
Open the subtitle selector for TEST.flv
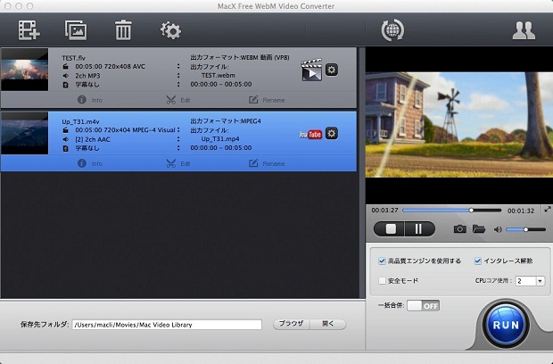[x=178, y=84]
